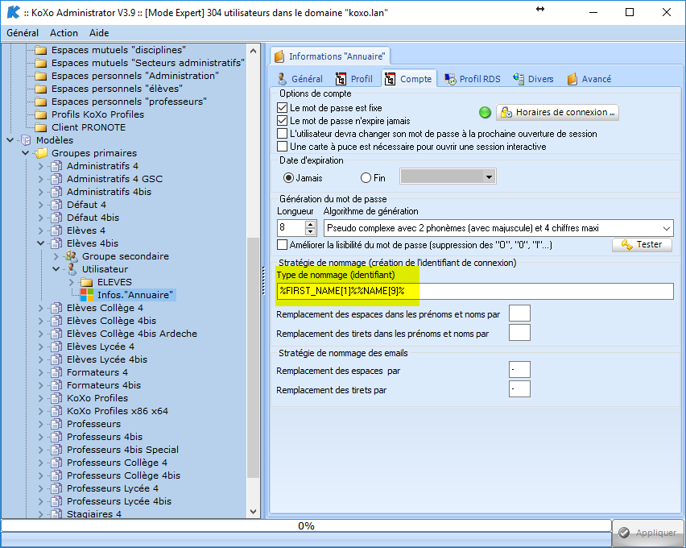This screenshot has height=548, width=686.
Task: Select the Fin expiration radio button
Action: coord(366,178)
